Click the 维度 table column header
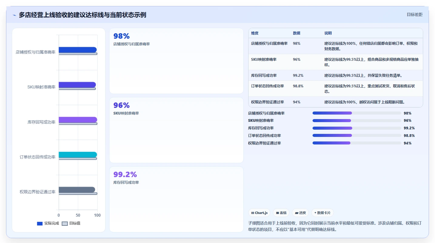The width and height of the screenshot is (435, 243). click(255, 33)
